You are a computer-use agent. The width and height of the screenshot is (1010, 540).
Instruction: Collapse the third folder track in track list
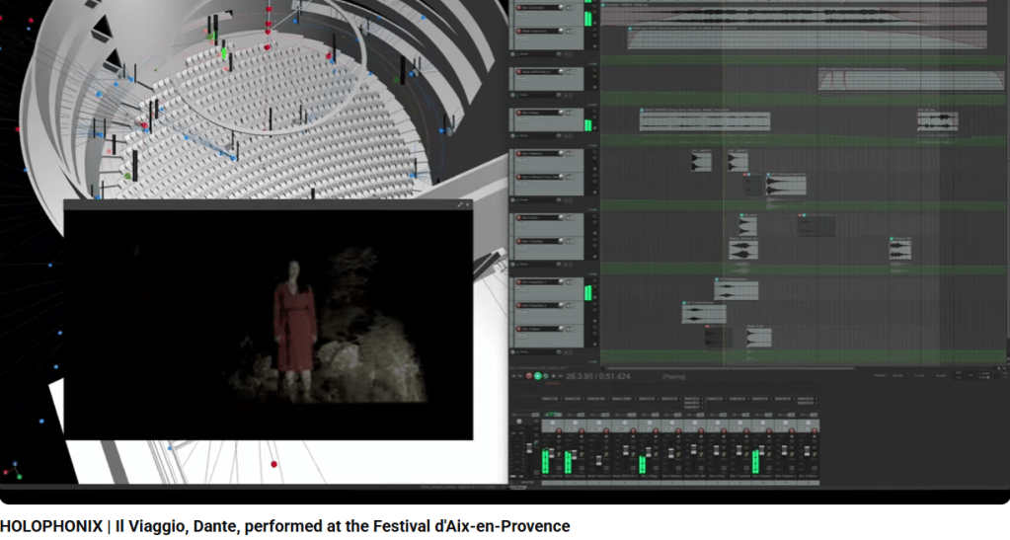click(x=514, y=137)
